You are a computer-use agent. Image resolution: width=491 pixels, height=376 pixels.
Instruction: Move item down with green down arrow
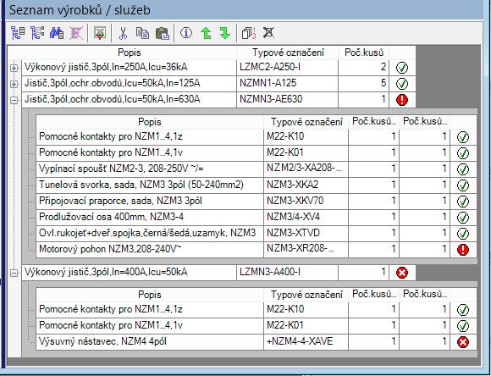pos(225,32)
